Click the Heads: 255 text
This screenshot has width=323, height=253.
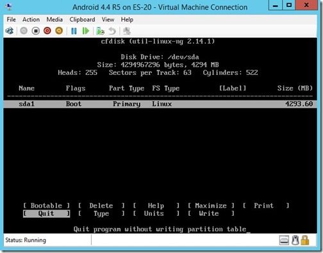pos(78,72)
